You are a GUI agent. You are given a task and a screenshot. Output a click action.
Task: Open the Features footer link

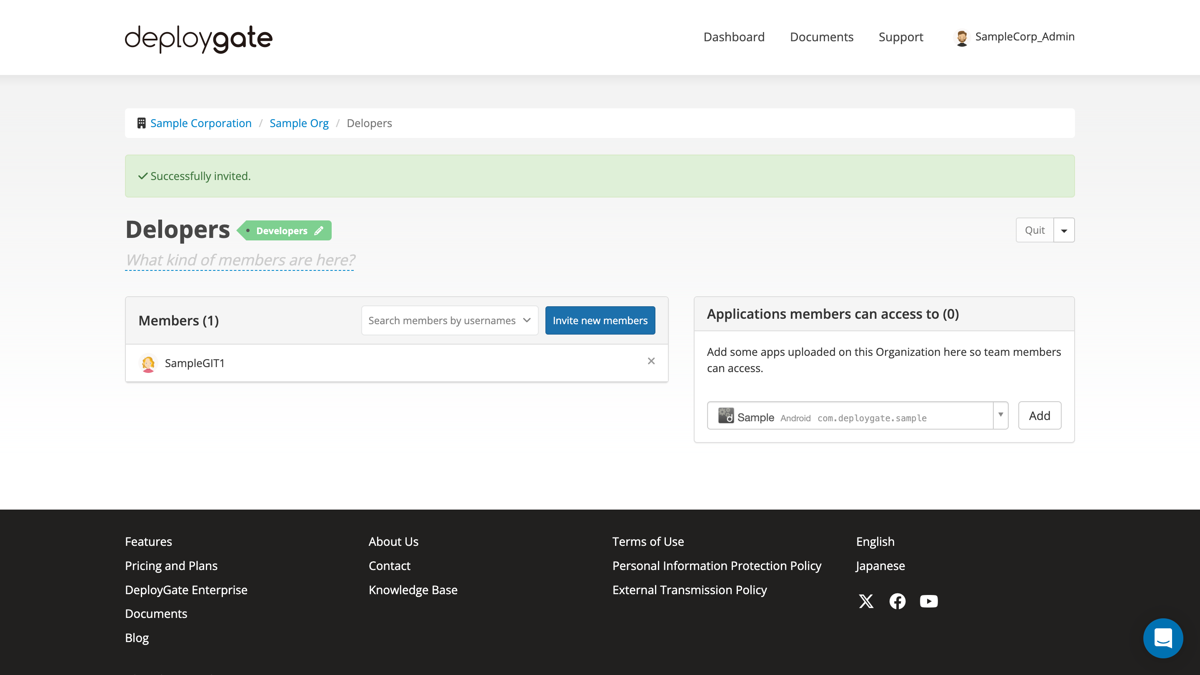(x=149, y=542)
